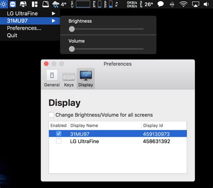Click the TeamViewer menu bar icon
This screenshot has height=188, width=213.
(13, 4)
